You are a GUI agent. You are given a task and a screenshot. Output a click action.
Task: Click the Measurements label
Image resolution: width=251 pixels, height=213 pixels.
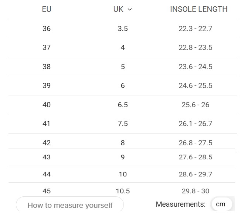[x=181, y=204]
